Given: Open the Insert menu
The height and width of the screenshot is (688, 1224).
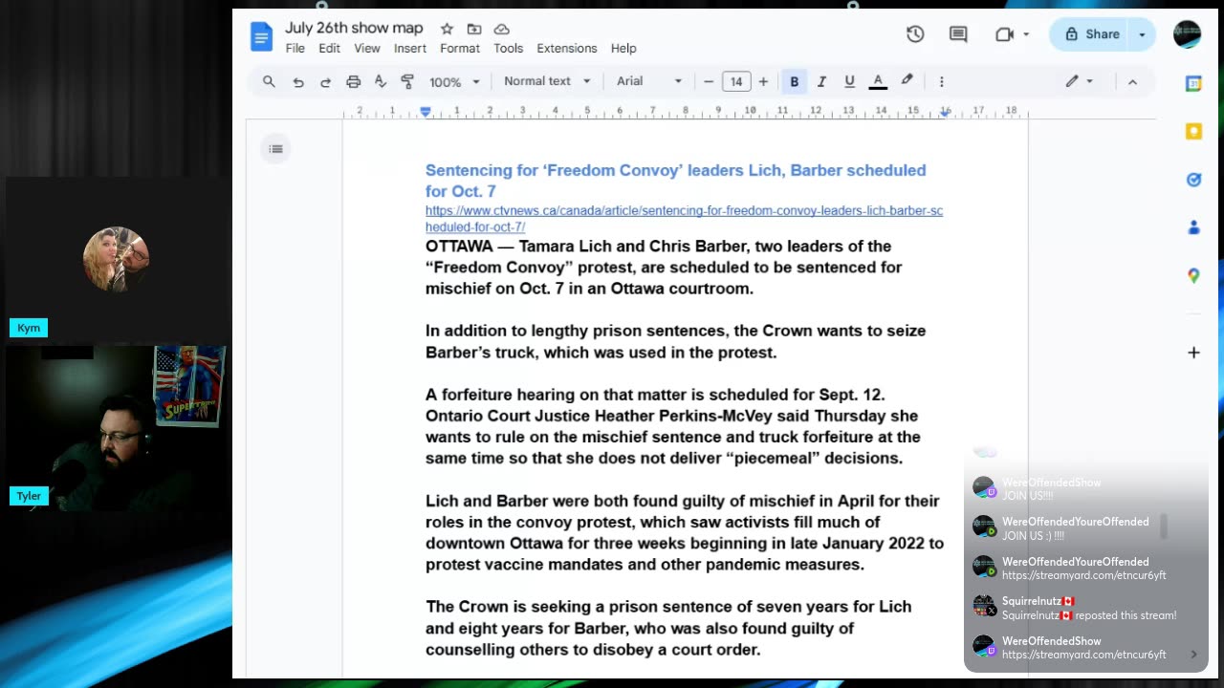Looking at the screenshot, I should pyautogui.click(x=410, y=48).
